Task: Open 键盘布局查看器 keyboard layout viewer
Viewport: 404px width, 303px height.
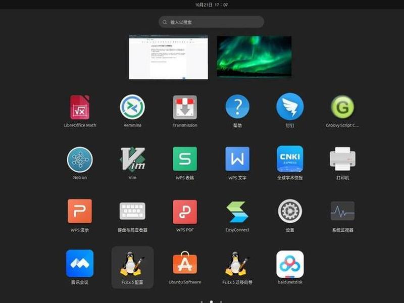Action: click(132, 211)
